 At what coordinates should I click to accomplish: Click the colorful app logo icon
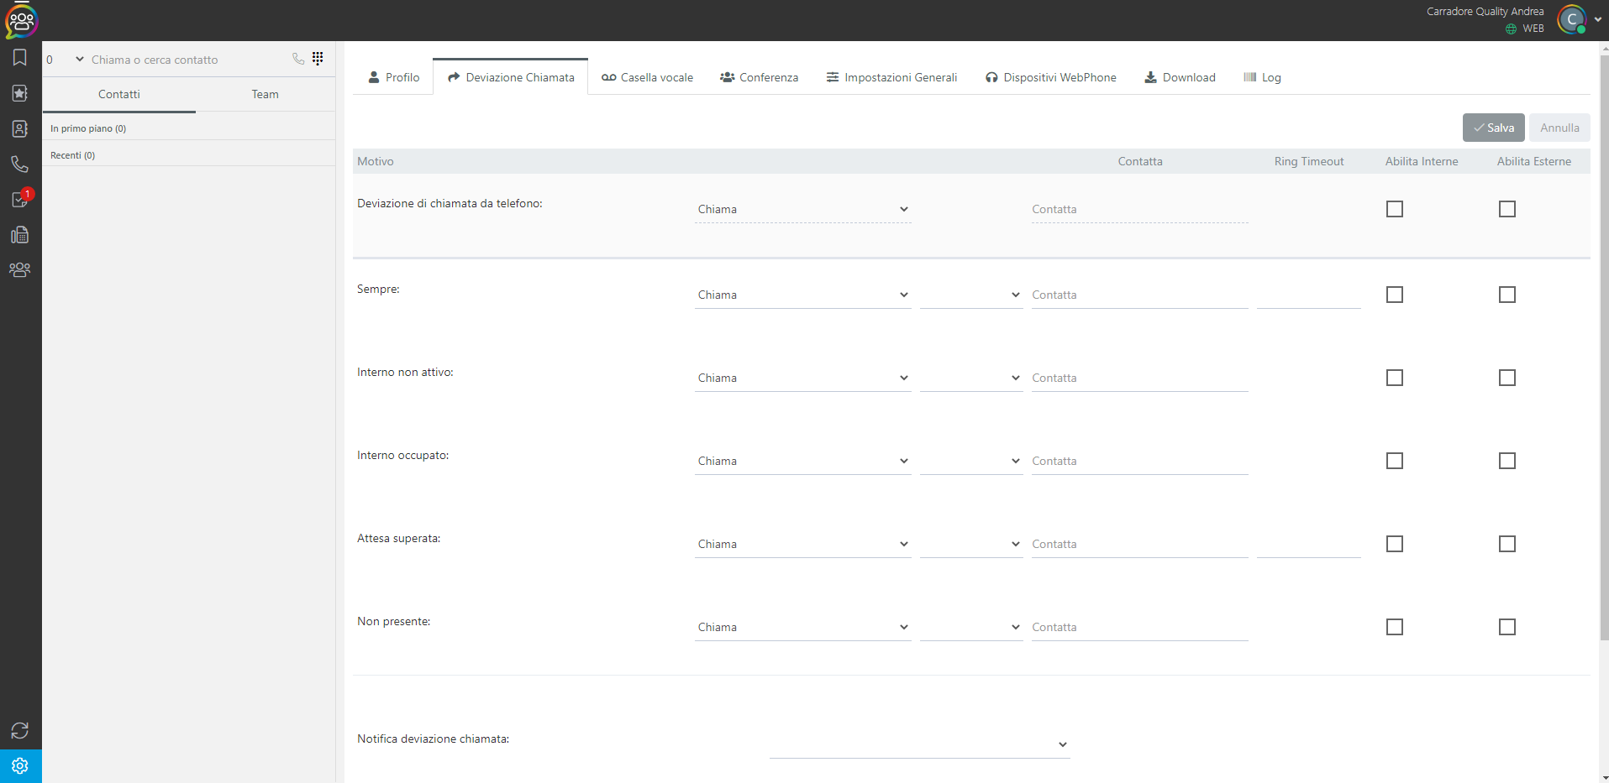coord(21,20)
